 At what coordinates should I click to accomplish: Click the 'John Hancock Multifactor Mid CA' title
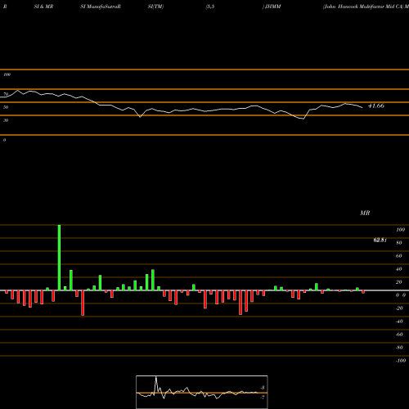point(363,7)
